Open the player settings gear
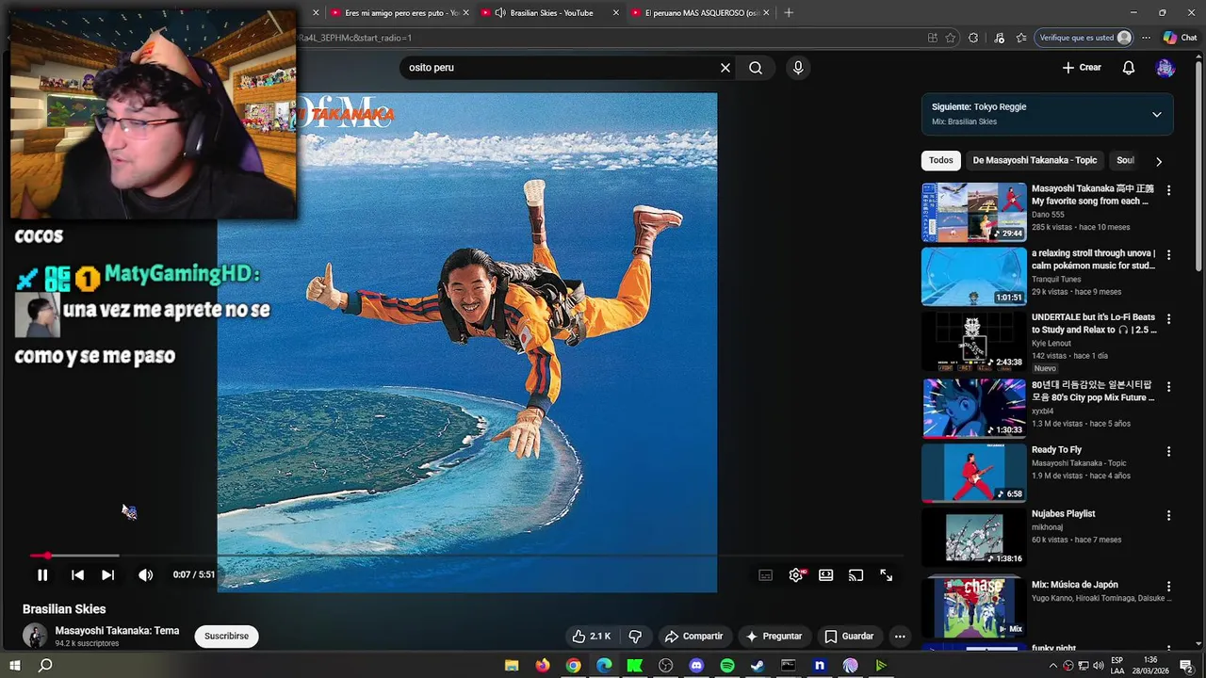The width and height of the screenshot is (1206, 678). point(796,575)
